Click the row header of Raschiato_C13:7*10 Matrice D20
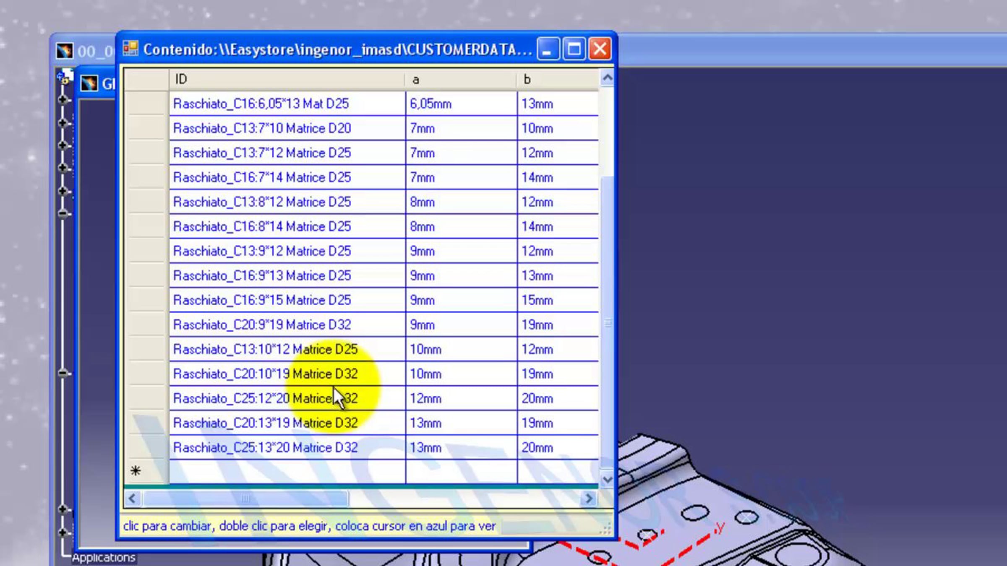Screen dimensions: 1007x566 coord(146,128)
